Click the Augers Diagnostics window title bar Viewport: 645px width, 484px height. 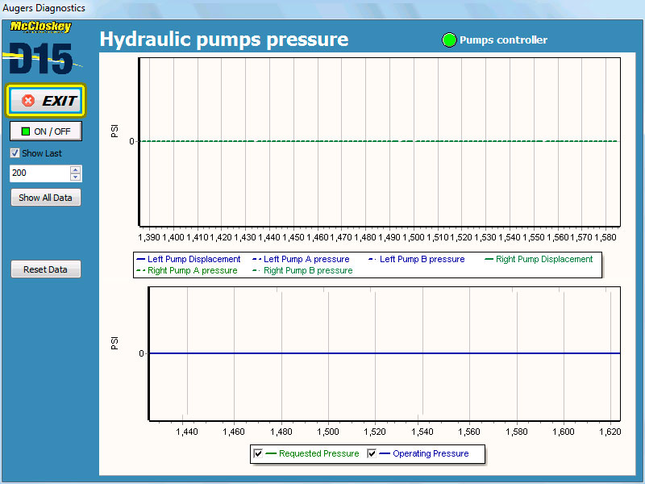322,8
